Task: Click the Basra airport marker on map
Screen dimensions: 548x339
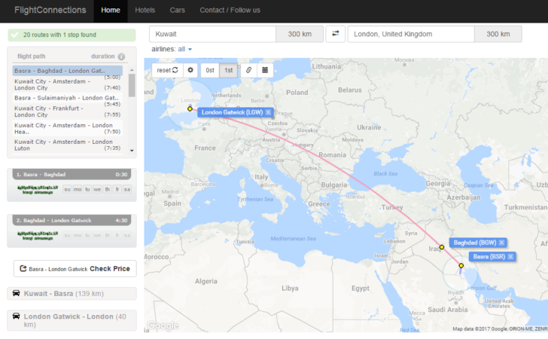Action: click(x=461, y=265)
